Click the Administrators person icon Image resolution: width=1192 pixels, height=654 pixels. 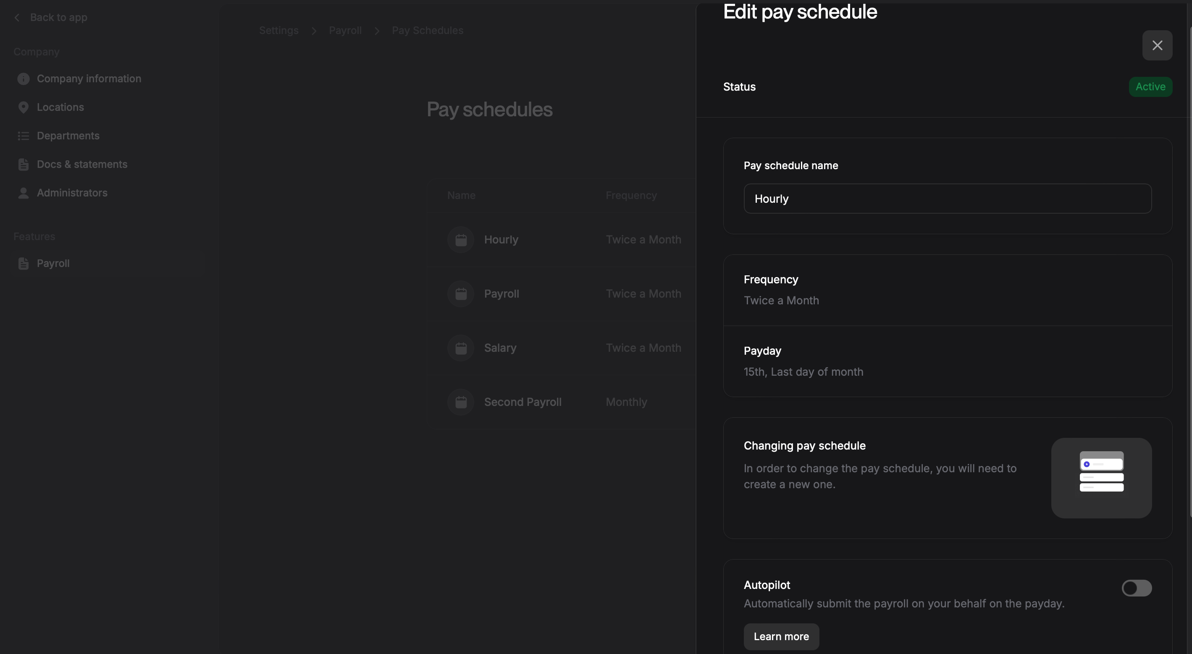[x=23, y=193]
